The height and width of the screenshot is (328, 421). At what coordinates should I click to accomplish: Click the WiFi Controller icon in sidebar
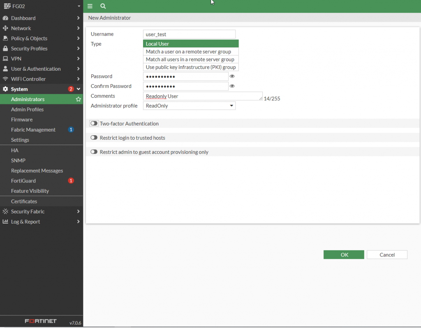5,79
